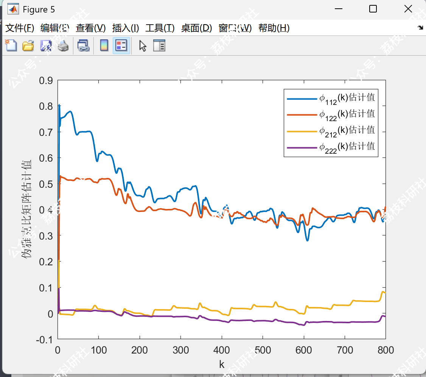The width and height of the screenshot is (426, 377).
Task: Open the 插入(I) menu
Action: click(126, 28)
